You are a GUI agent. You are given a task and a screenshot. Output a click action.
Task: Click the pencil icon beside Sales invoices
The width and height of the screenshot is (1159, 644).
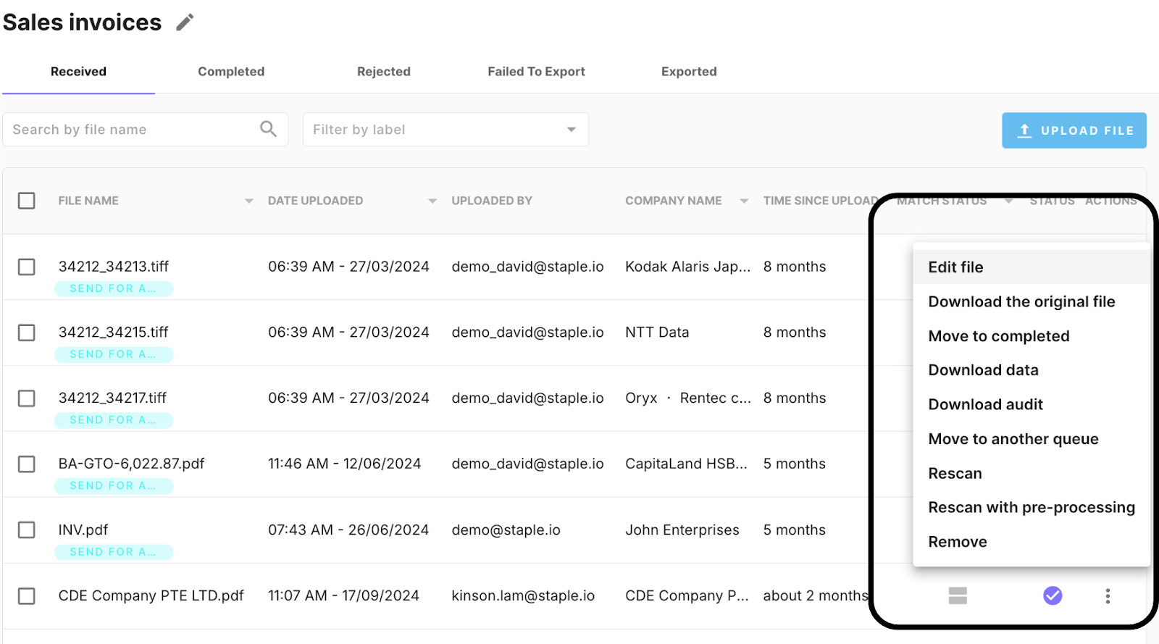click(185, 22)
